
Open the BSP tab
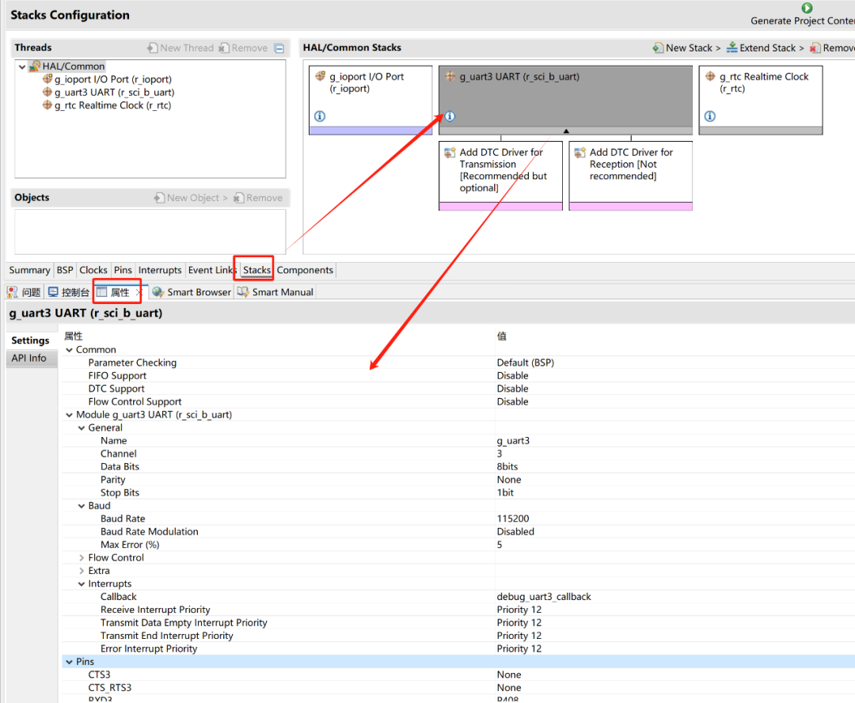tap(65, 270)
